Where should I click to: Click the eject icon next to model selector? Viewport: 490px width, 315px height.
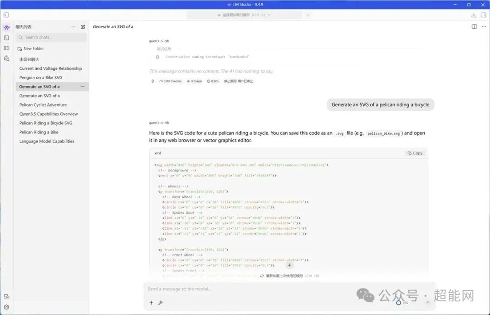click(x=308, y=15)
